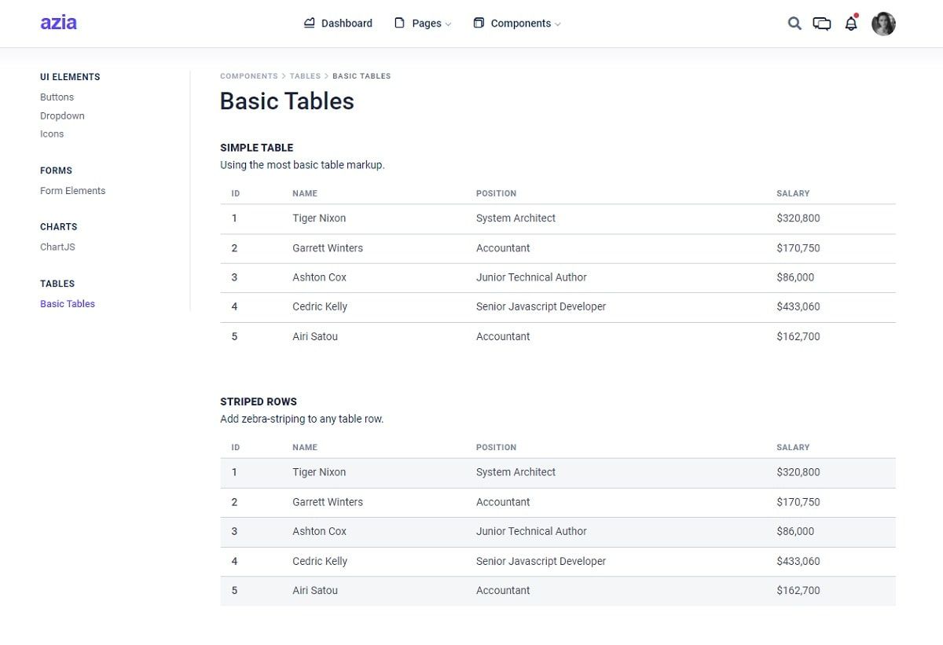Screen dimensions: 943x645
Task: Open the profile avatar menu
Action: pos(883,24)
